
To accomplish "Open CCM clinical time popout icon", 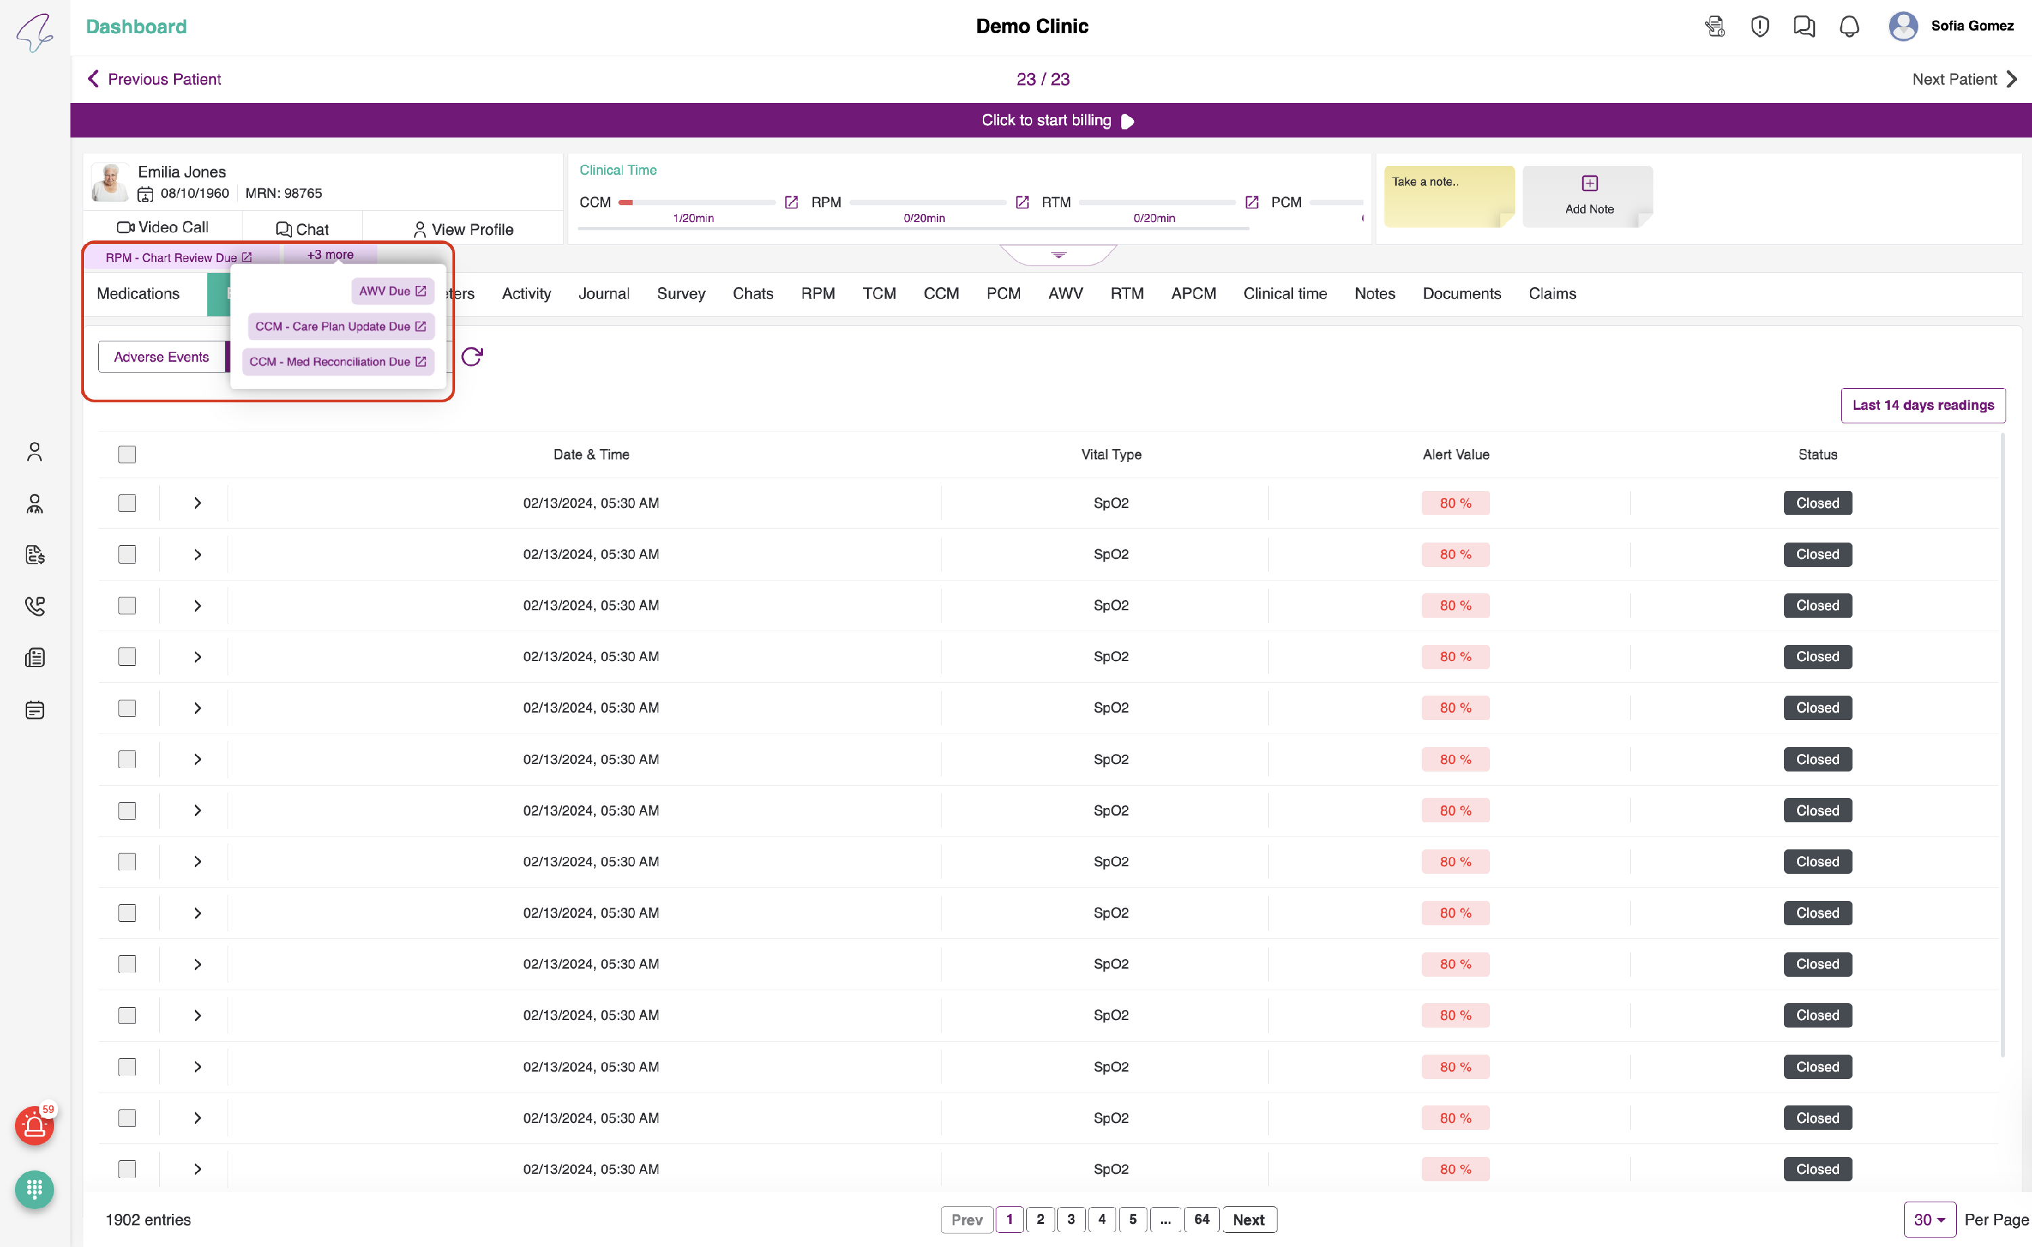I will (791, 202).
